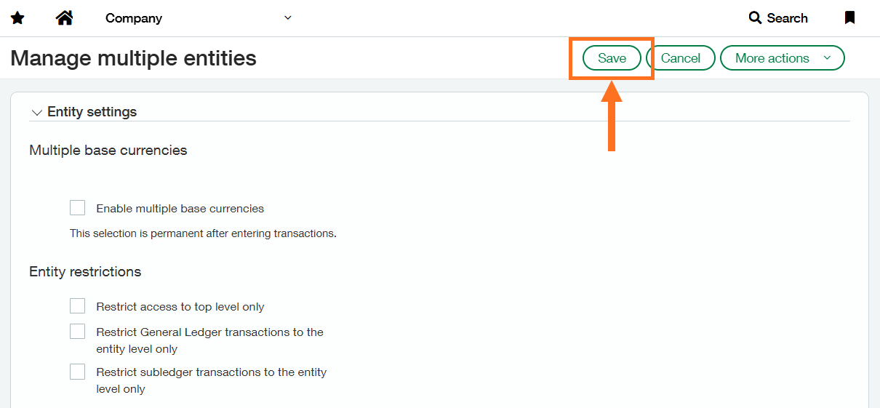The image size is (880, 408).
Task: Click the More actions button label
Action: 772,58
